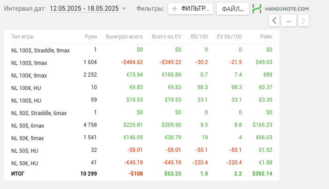
Task: Click the ФАЙЛ... button
Action: coord(233,8)
